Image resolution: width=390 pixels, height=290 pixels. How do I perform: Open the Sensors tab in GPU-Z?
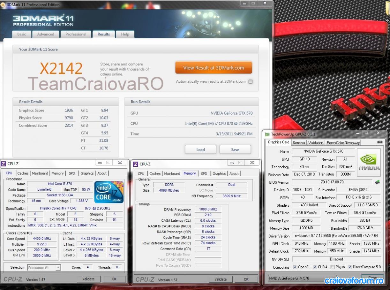tap(299, 143)
